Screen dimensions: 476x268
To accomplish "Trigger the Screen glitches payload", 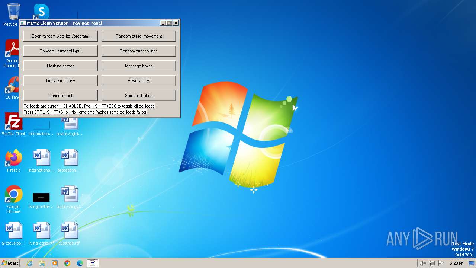I will click(x=139, y=96).
